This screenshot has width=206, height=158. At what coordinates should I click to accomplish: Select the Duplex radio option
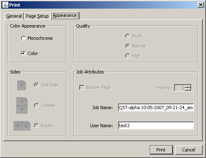tap(37, 126)
